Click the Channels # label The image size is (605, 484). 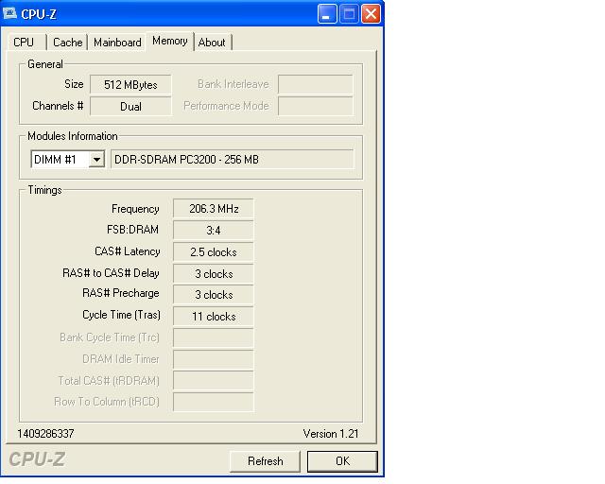[58, 105]
